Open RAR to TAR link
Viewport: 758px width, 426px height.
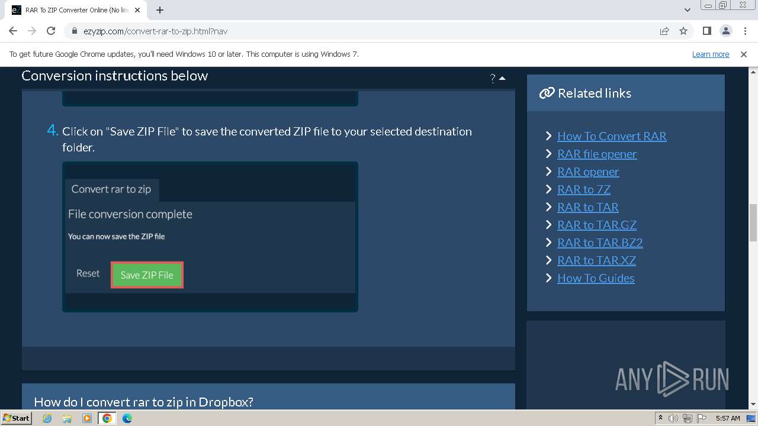pyautogui.click(x=588, y=207)
